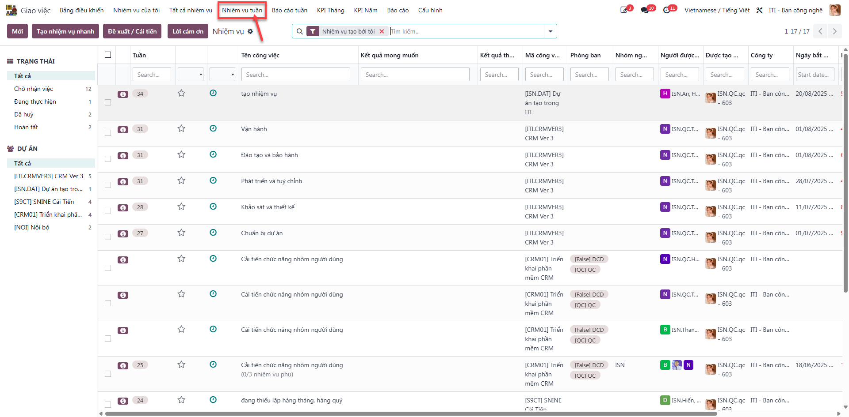Expand the search options dropdown arrow
This screenshot has width=849, height=417.
click(551, 31)
